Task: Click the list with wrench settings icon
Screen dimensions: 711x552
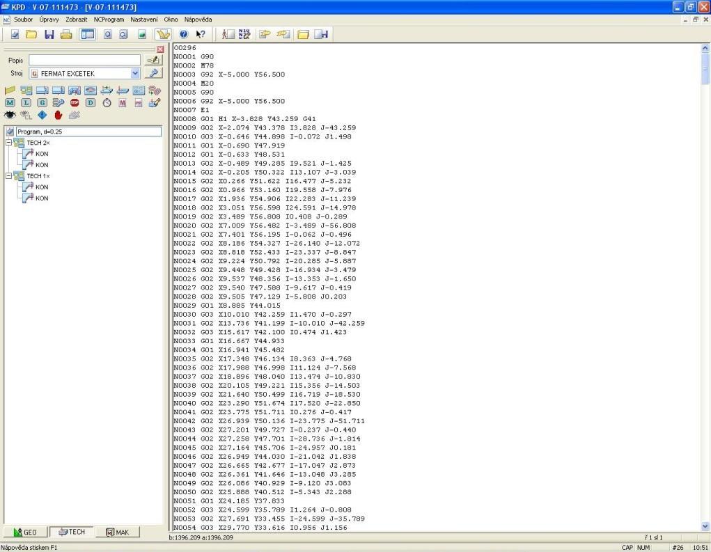Action: [58, 103]
